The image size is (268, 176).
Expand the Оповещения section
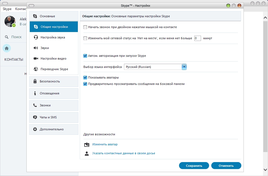[54, 93]
